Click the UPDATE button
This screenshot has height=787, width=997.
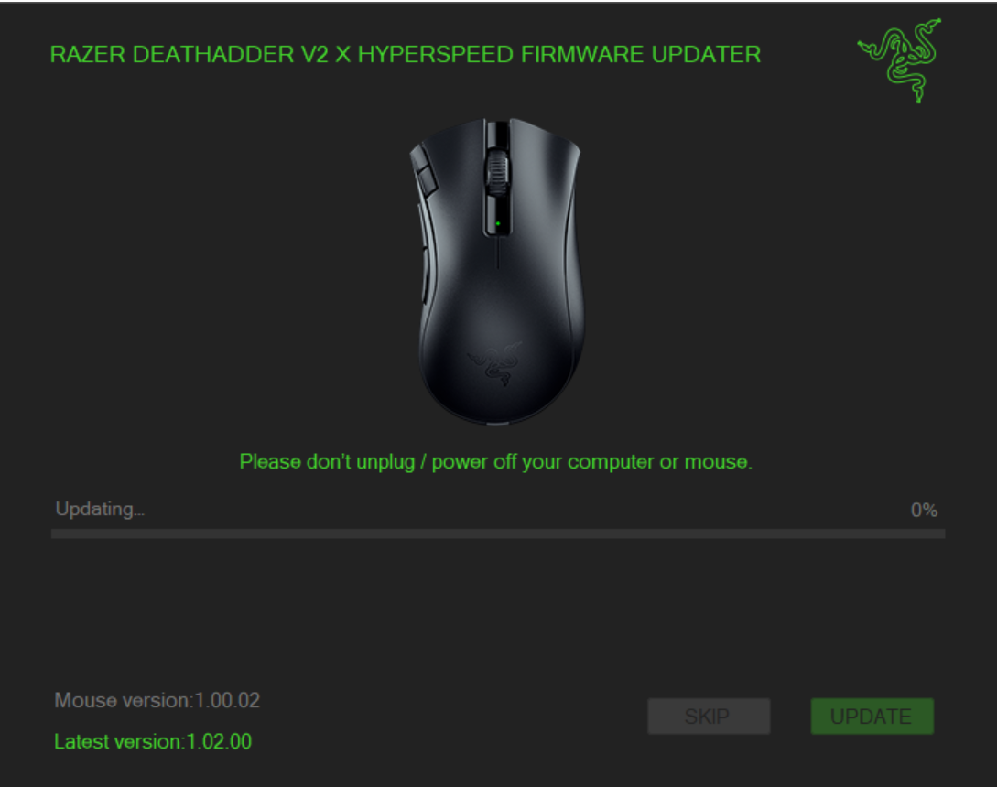[872, 717]
